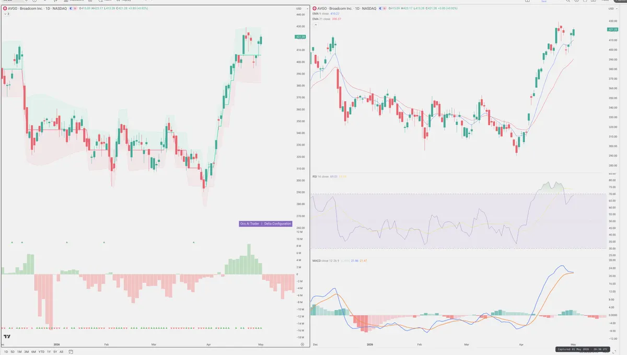Click the market session moon icon in left chart title

(x=72, y=9)
